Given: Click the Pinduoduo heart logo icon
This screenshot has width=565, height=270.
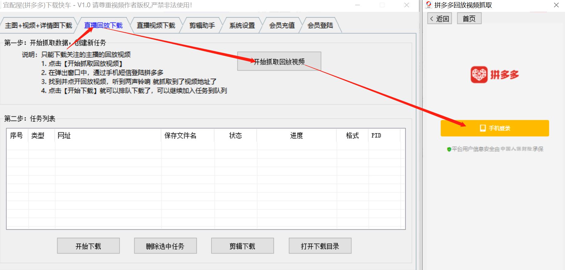Looking at the screenshot, I should pos(479,75).
